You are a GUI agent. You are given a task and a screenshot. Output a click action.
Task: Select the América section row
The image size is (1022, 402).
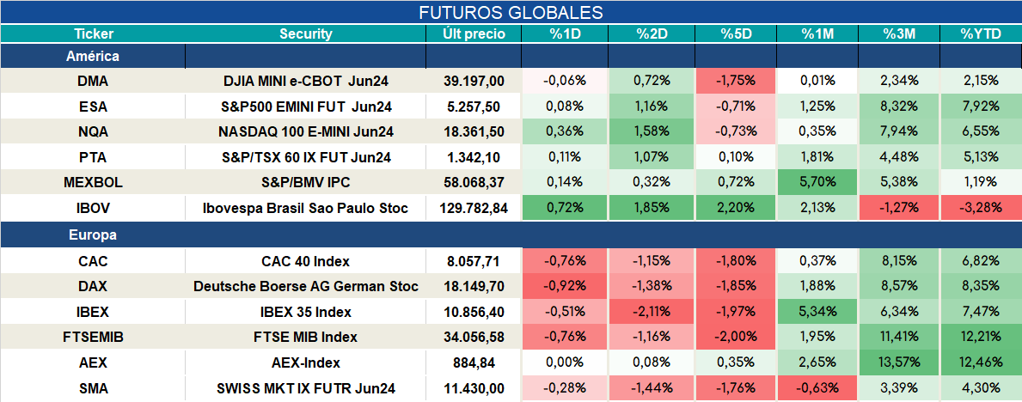click(x=511, y=57)
